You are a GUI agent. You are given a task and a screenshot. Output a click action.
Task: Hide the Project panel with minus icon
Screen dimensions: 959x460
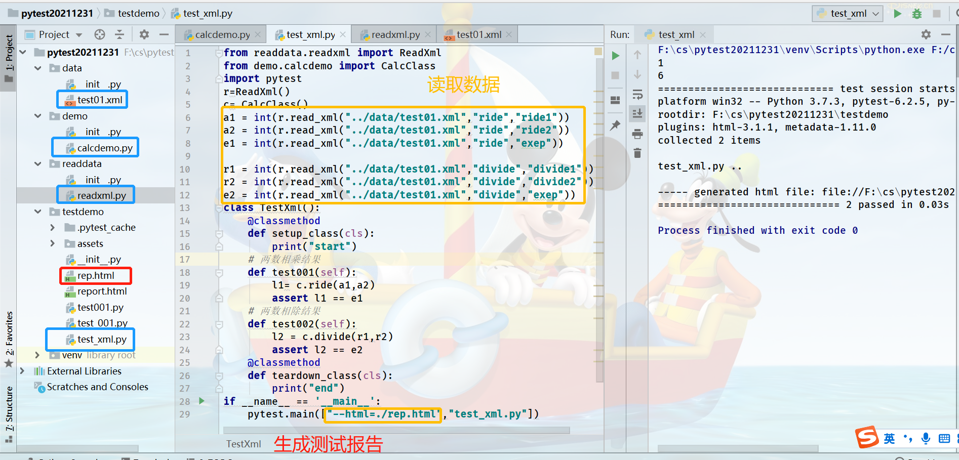[164, 34]
